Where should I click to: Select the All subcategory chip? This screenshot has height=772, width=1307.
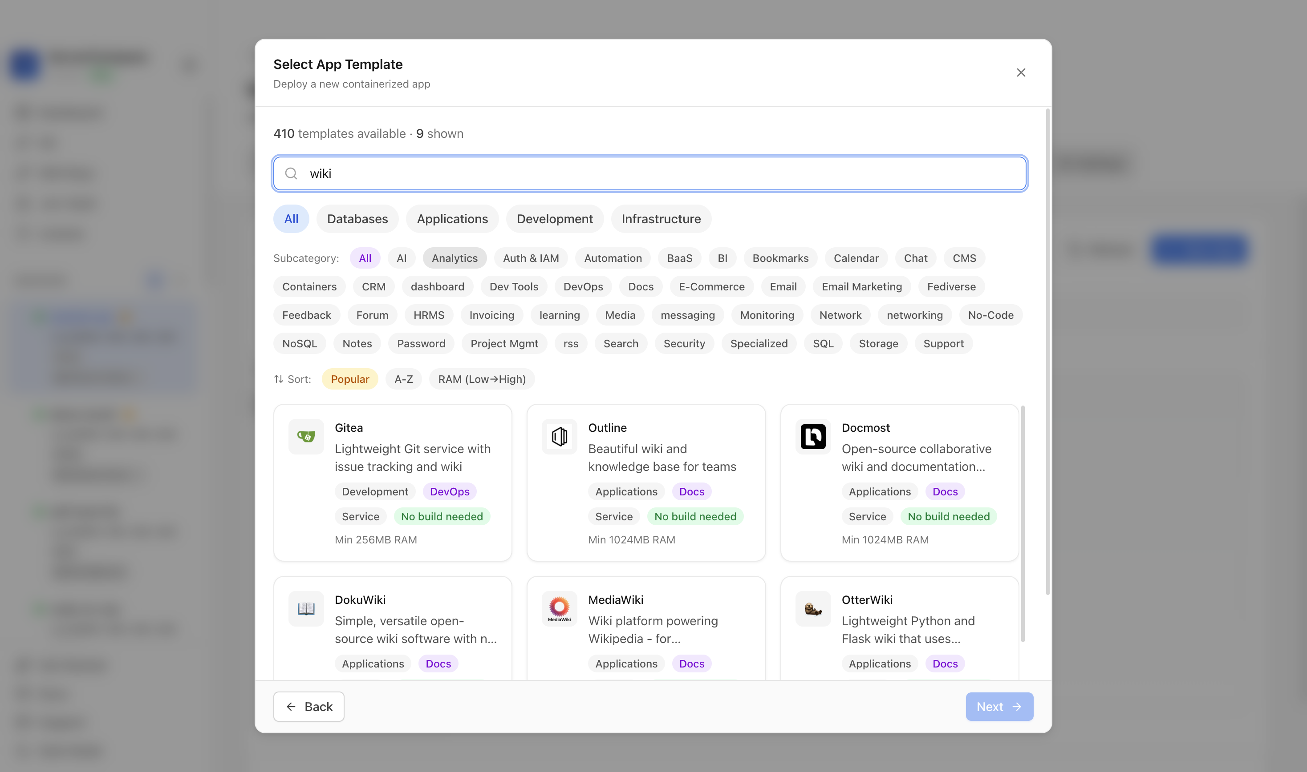tap(365, 258)
